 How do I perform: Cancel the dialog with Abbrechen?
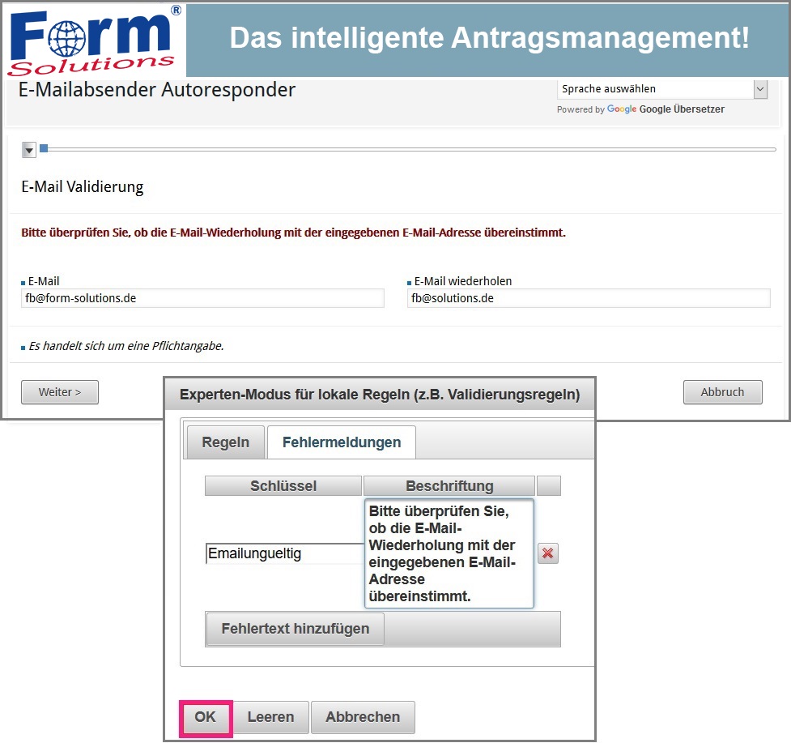tap(363, 717)
